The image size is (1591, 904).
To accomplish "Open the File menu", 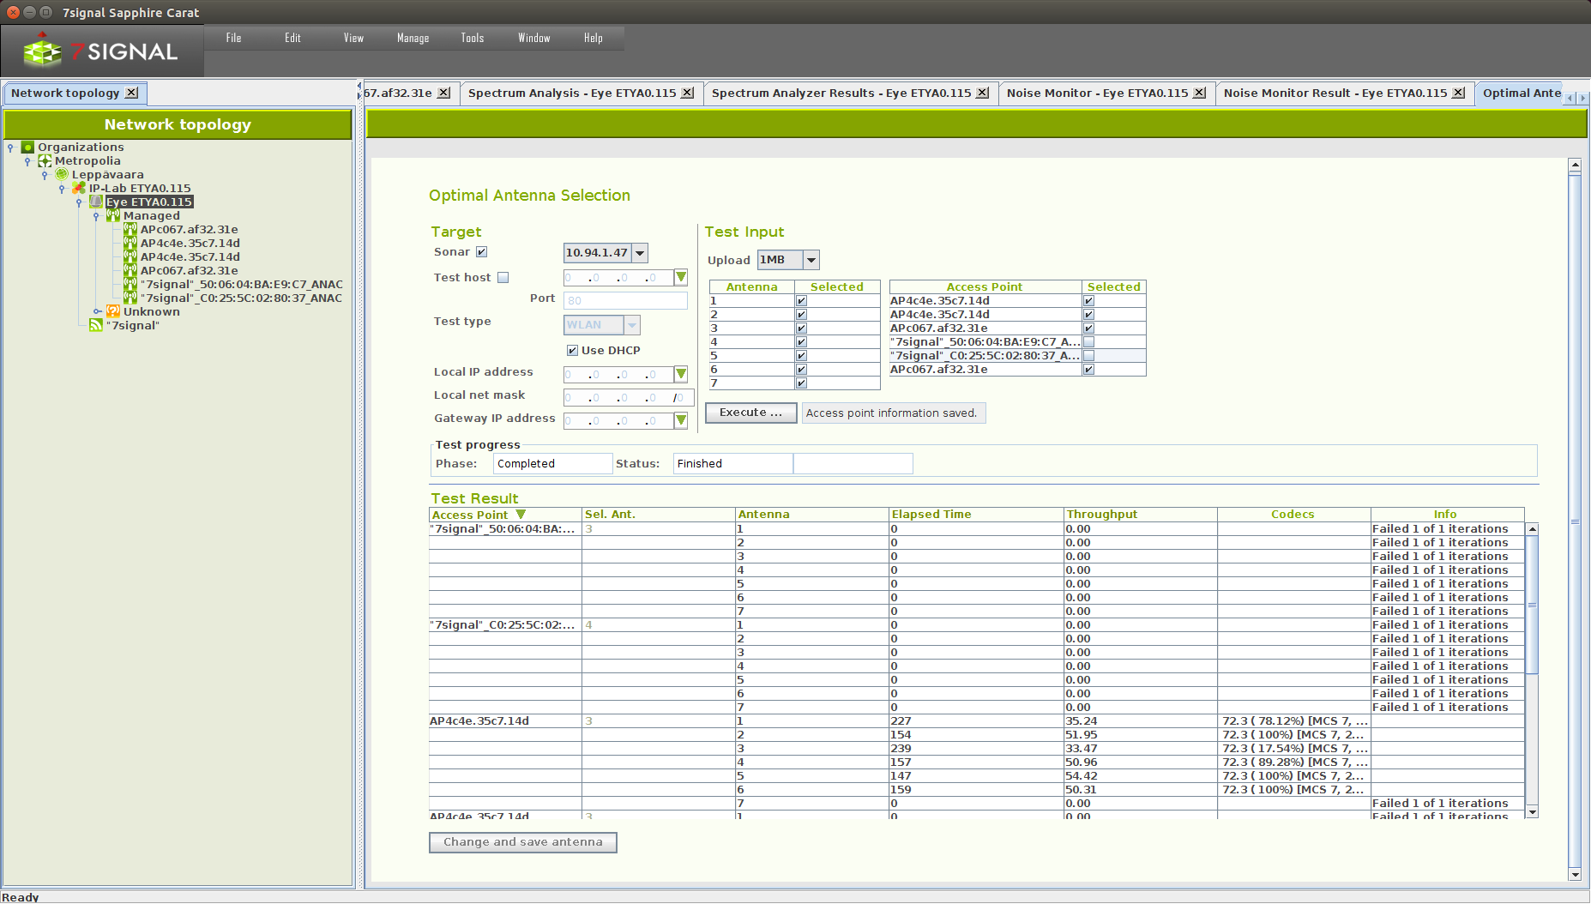I will point(233,38).
